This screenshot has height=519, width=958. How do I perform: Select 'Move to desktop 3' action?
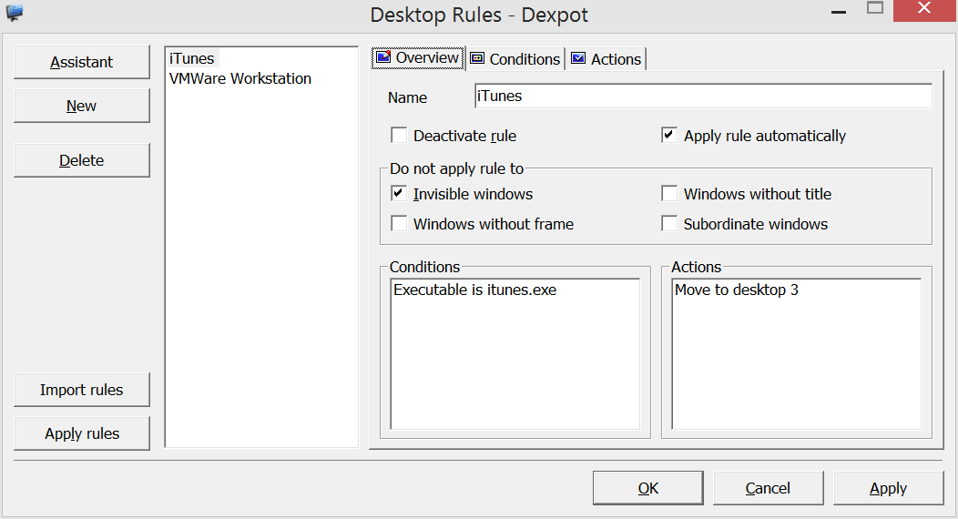pos(736,290)
